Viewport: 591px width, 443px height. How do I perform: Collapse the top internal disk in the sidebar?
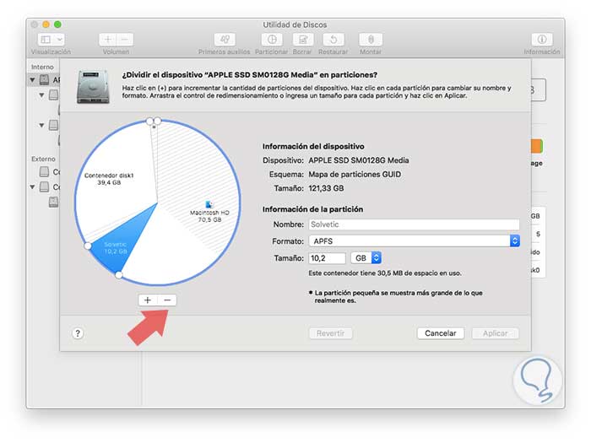click(32, 80)
